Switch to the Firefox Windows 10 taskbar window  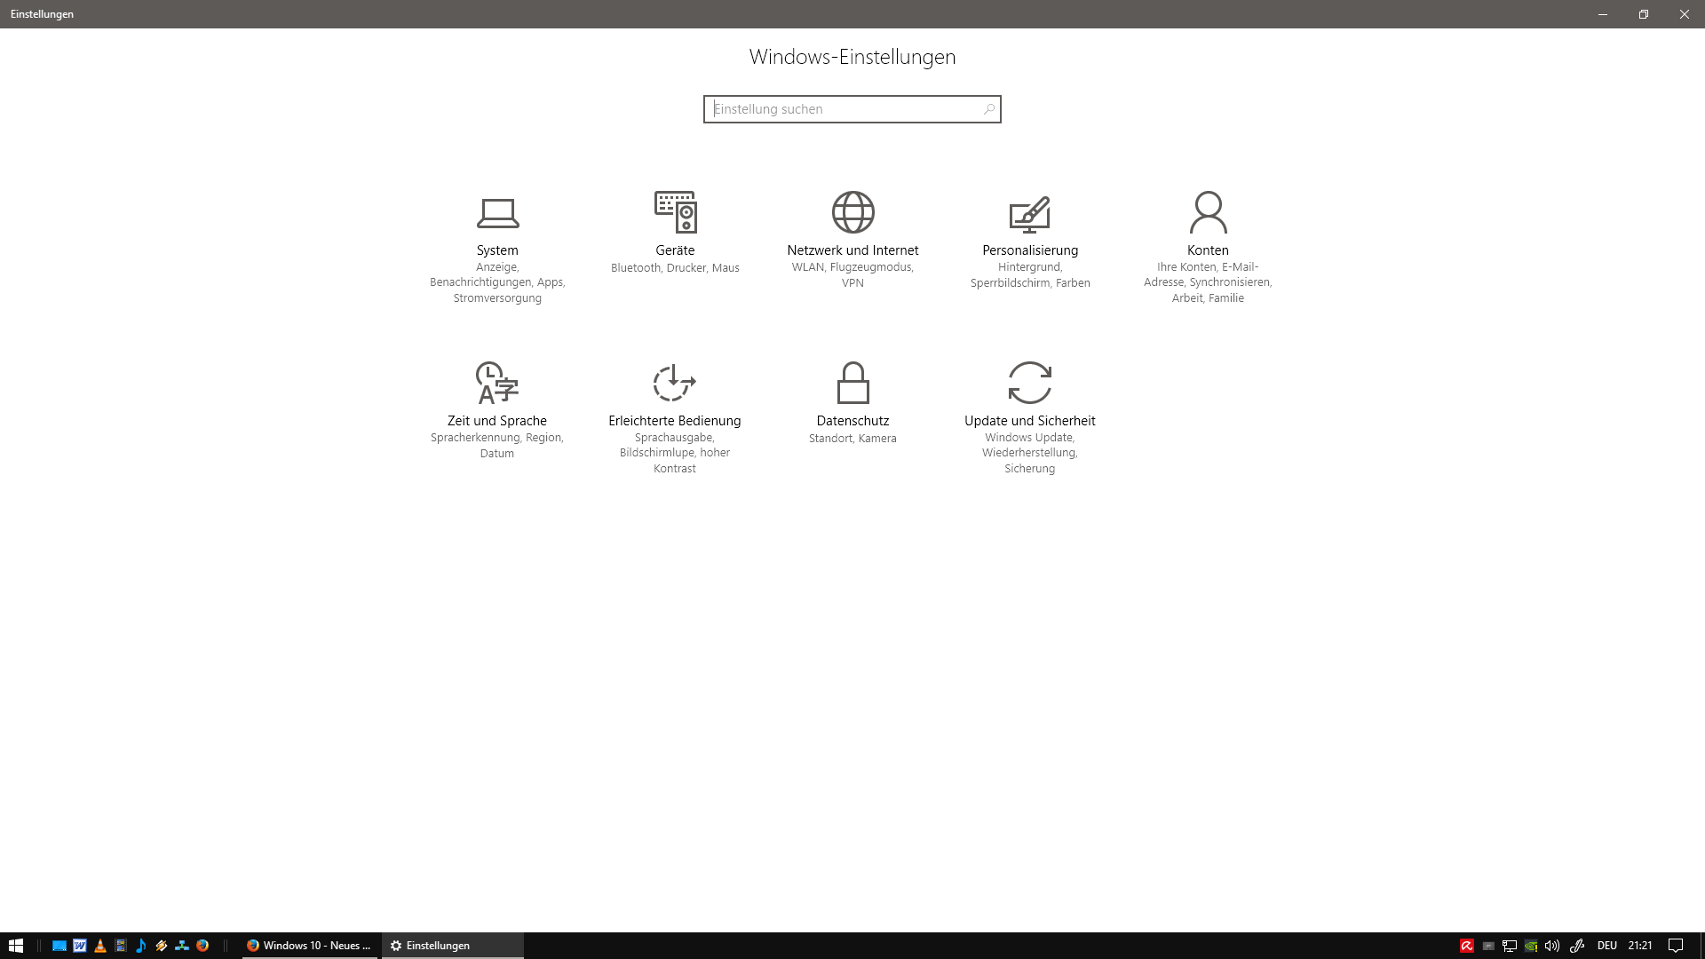(x=309, y=946)
